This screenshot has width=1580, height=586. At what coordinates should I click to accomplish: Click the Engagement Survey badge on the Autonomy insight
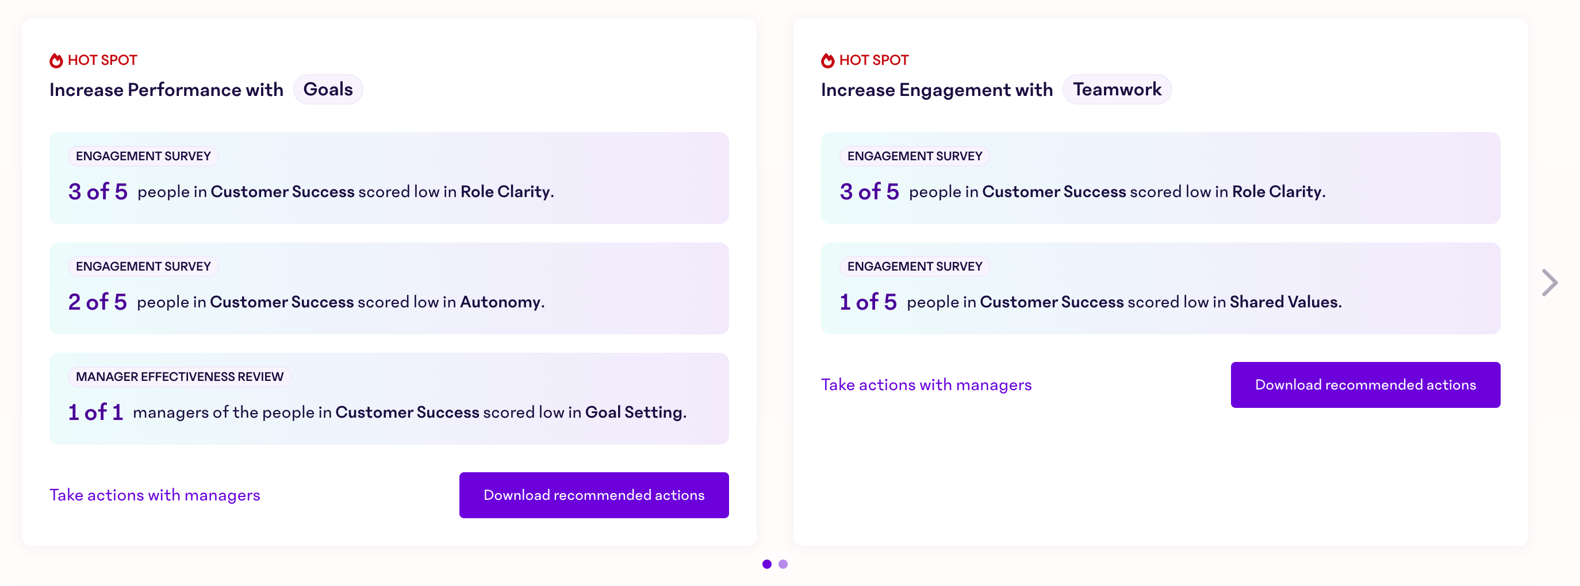(143, 266)
